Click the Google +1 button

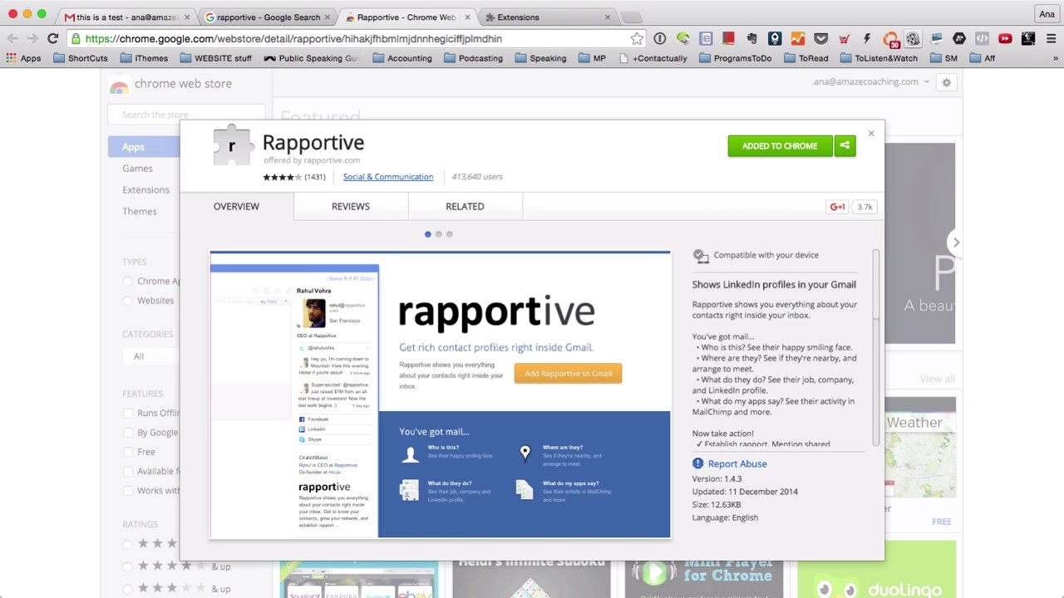click(837, 207)
